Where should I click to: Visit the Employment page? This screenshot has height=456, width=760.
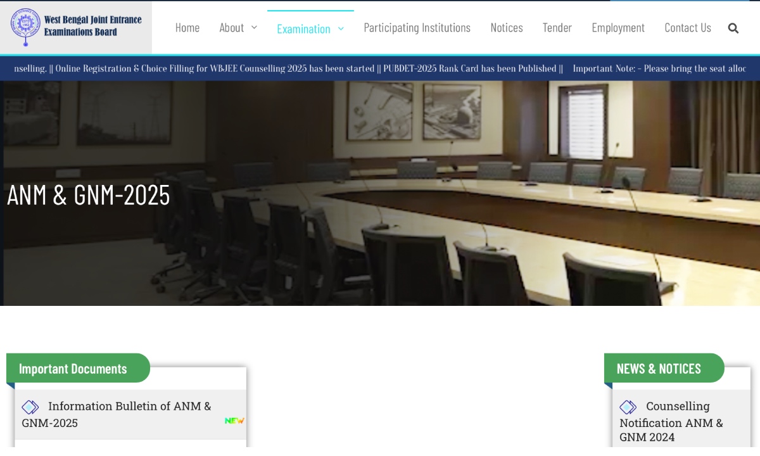618,27
